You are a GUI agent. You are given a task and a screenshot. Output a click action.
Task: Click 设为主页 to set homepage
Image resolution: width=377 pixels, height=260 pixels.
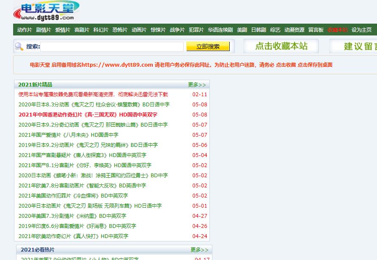click(x=362, y=30)
